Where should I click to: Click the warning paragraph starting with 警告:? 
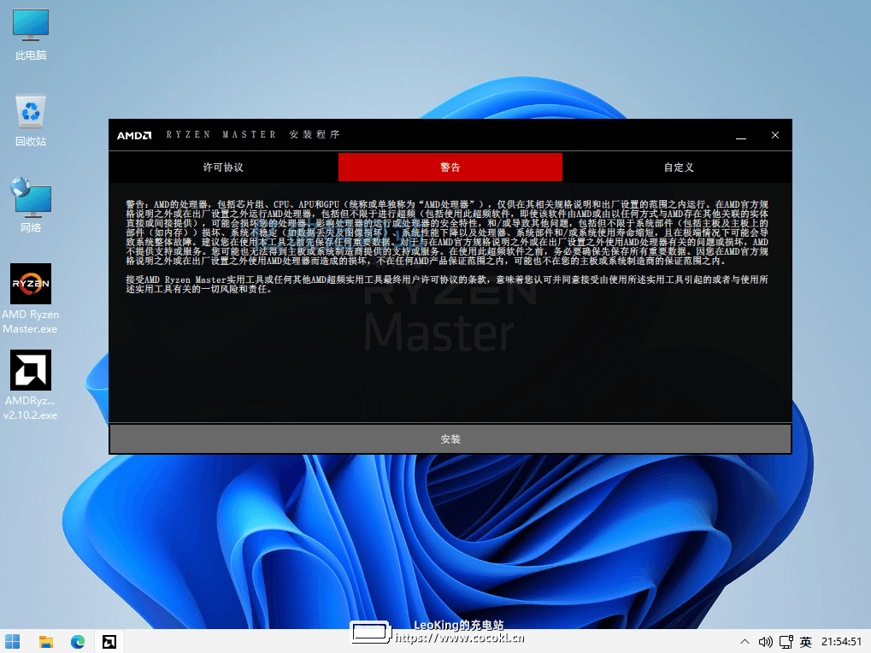[x=447, y=232]
